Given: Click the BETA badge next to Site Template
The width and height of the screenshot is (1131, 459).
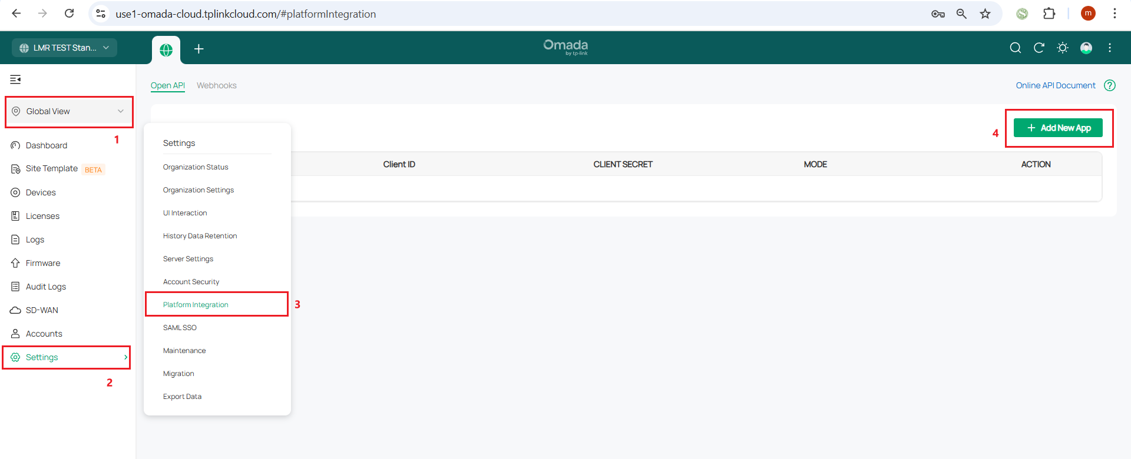Looking at the screenshot, I should [x=93, y=169].
